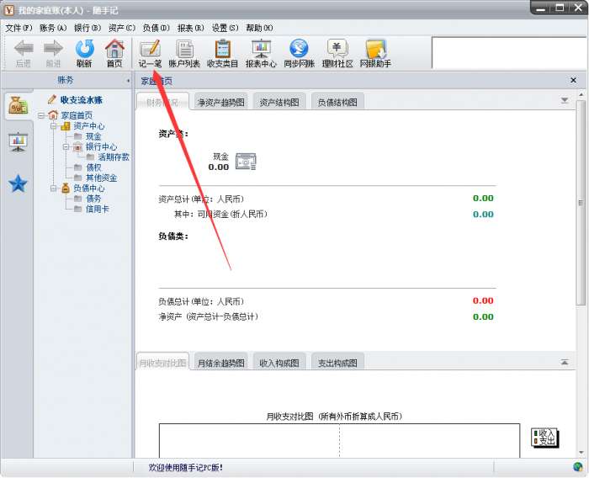This screenshot has height=478, width=589.
Task: Open the 理财社区 speech bubble icon
Action: click(337, 49)
